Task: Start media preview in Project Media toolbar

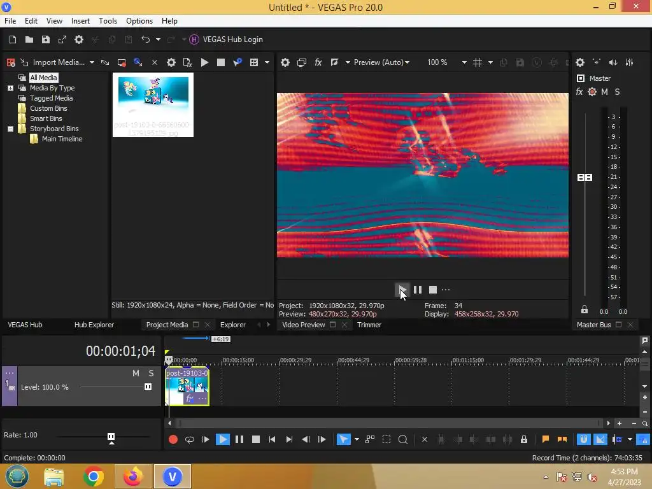Action: [x=204, y=62]
